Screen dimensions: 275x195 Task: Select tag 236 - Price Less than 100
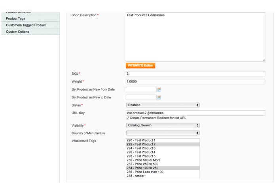point(163,172)
